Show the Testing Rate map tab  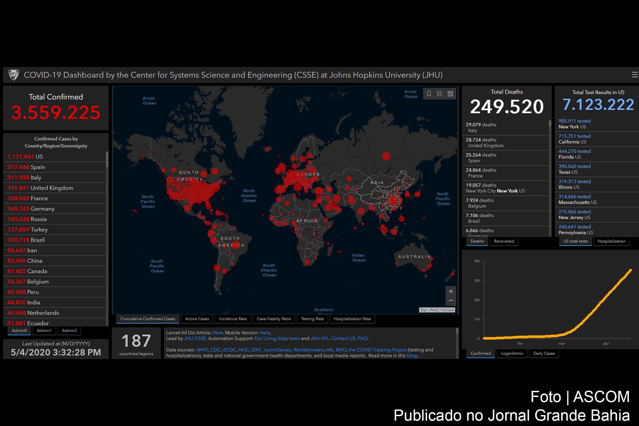(x=312, y=319)
